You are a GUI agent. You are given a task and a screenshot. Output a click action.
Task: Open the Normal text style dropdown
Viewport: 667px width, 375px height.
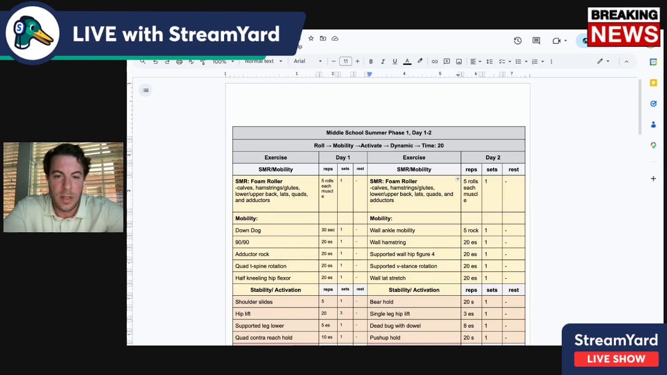coord(263,61)
